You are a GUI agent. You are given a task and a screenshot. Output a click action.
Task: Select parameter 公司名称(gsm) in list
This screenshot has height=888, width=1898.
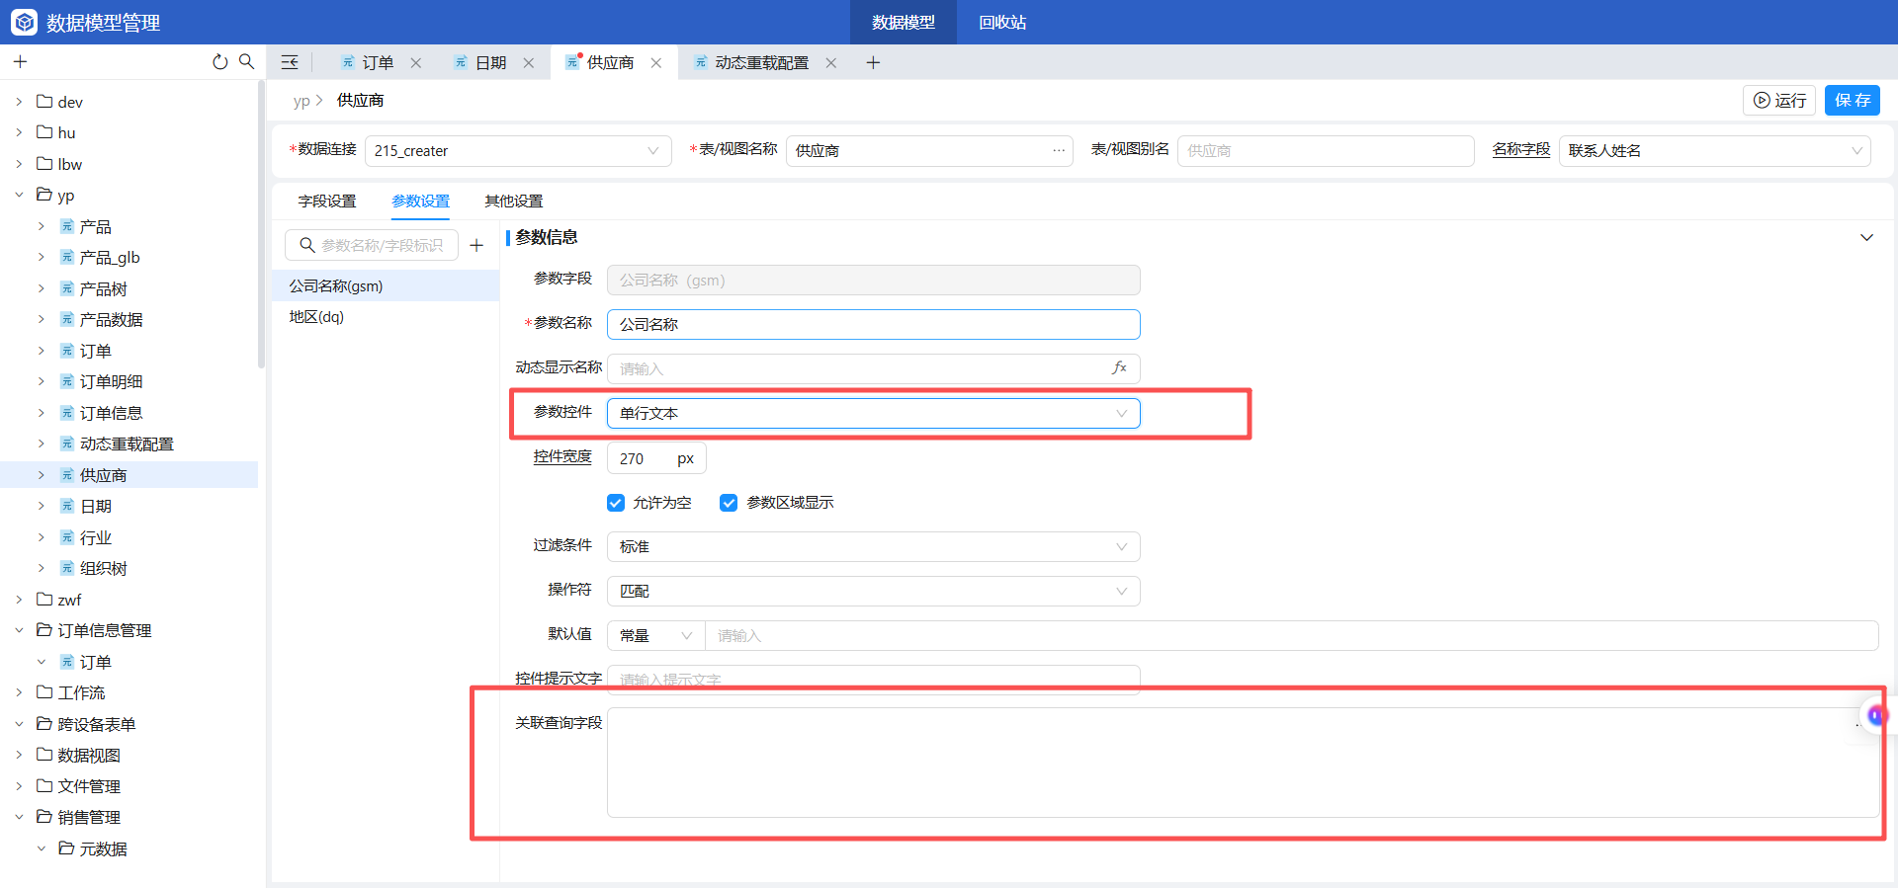tap(386, 285)
